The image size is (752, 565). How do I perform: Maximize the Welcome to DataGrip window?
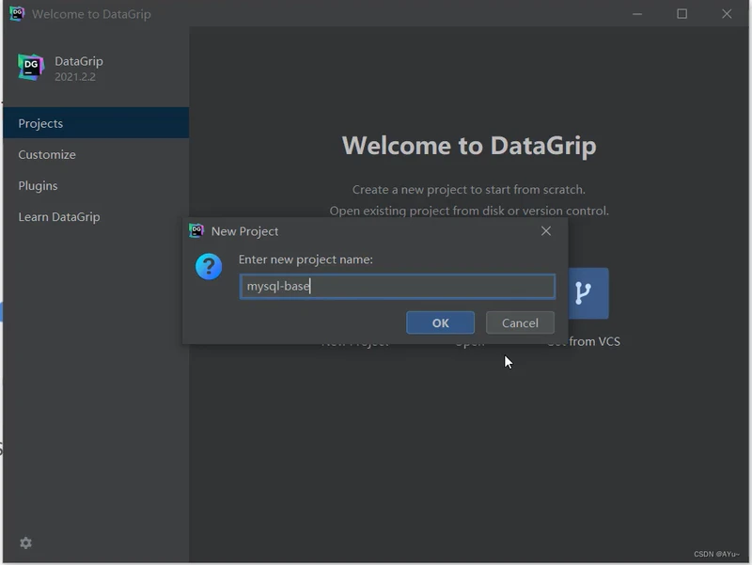coord(682,14)
